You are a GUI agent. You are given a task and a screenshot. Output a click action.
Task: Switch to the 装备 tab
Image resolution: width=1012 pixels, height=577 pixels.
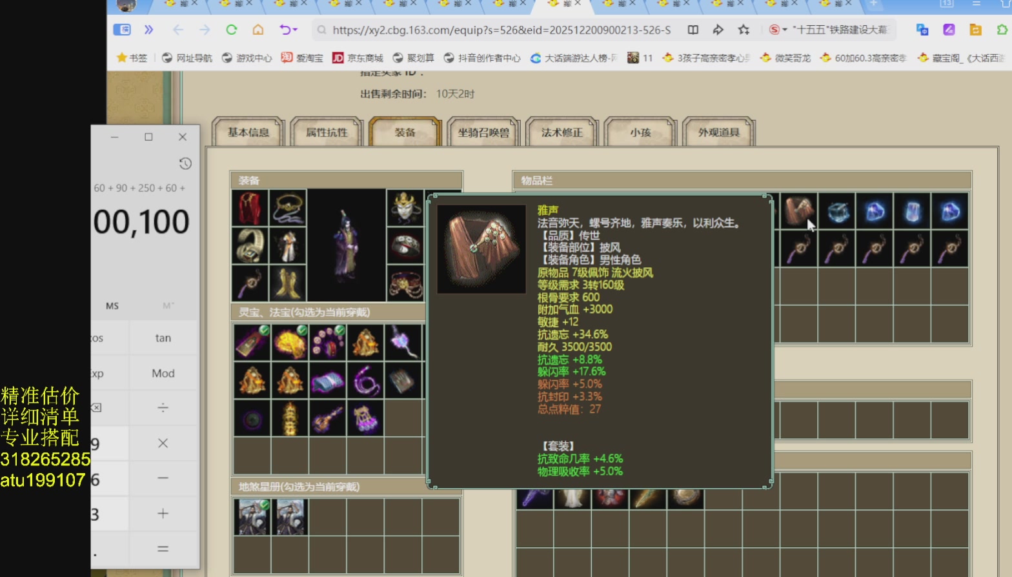(405, 132)
